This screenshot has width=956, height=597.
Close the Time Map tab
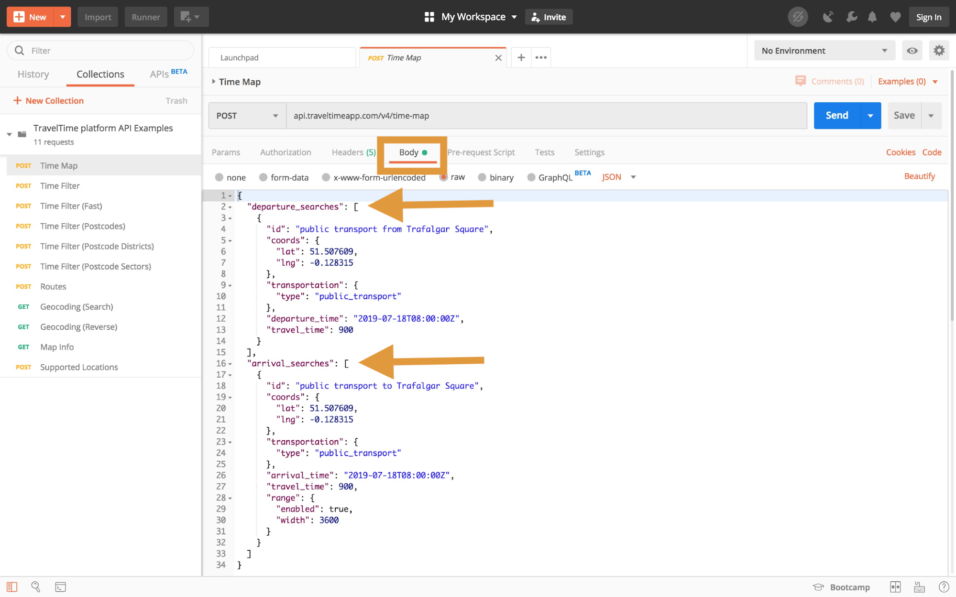tap(498, 58)
